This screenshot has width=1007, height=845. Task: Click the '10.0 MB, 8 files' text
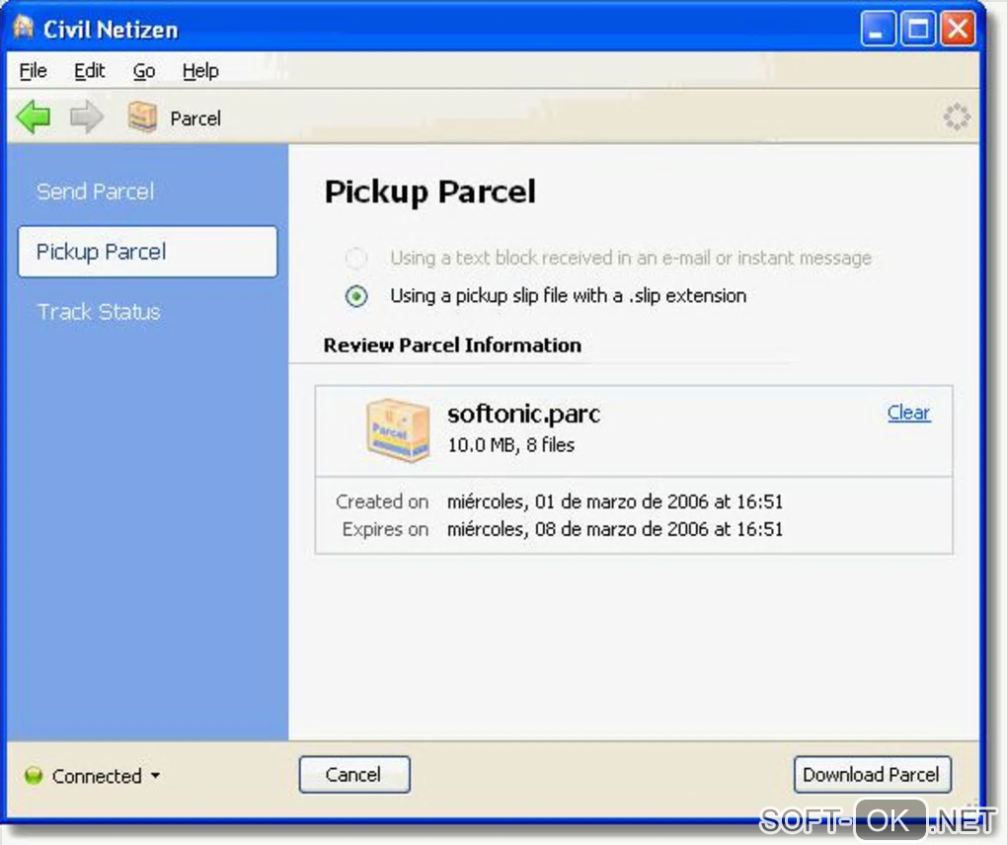511,445
